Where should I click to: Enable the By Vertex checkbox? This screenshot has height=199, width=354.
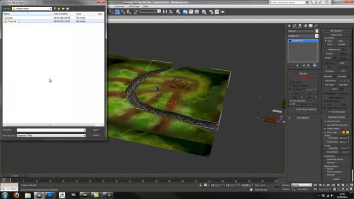pos(291,82)
